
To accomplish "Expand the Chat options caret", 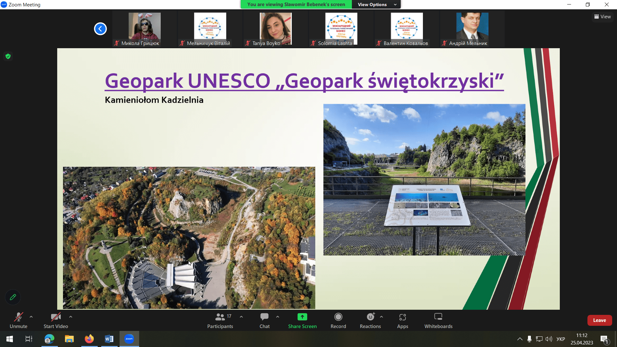I will 278,317.
